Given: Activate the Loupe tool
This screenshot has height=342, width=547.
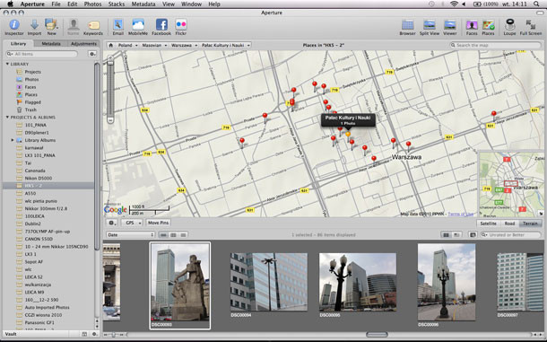Looking at the screenshot, I should pyautogui.click(x=509, y=27).
